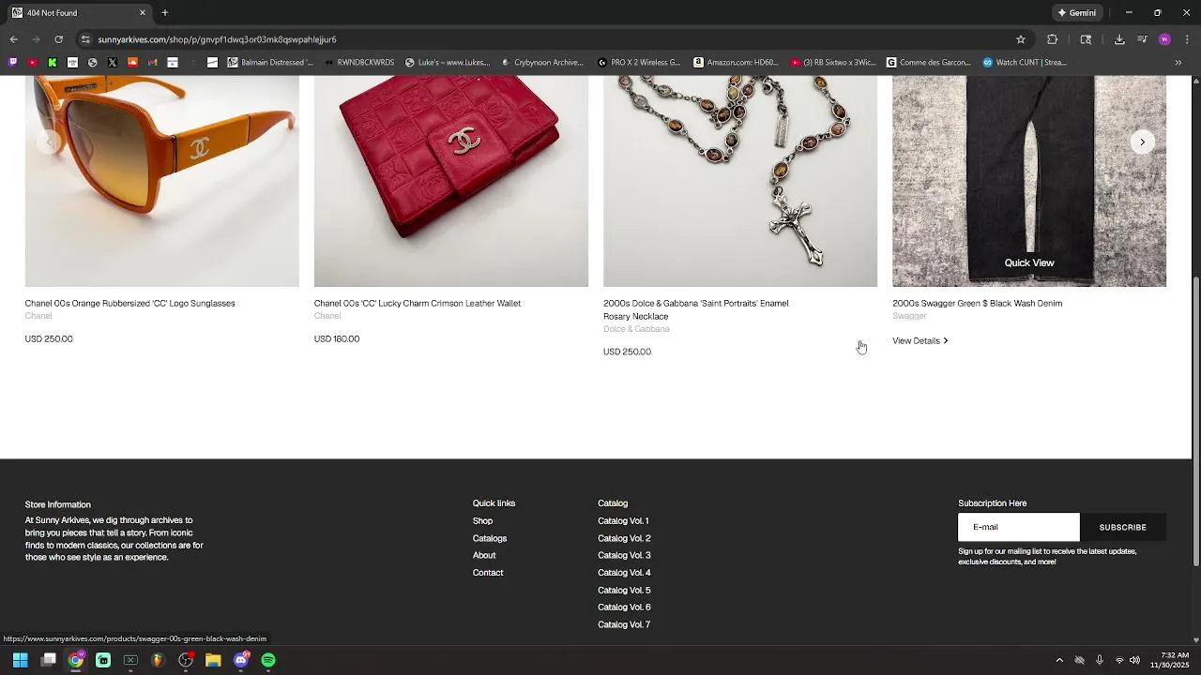The width and height of the screenshot is (1201, 675).
Task: Open the browser extensions puzzle icon
Action: [x=1052, y=39]
